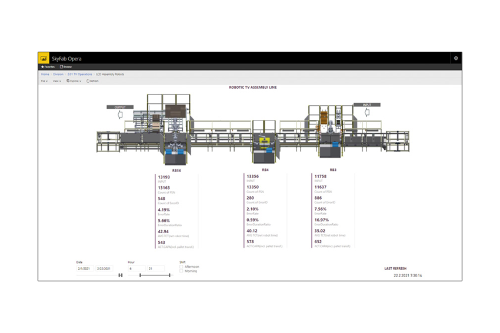Expand the Explore dropdown
Screen dimensions: 500x333
(74, 81)
